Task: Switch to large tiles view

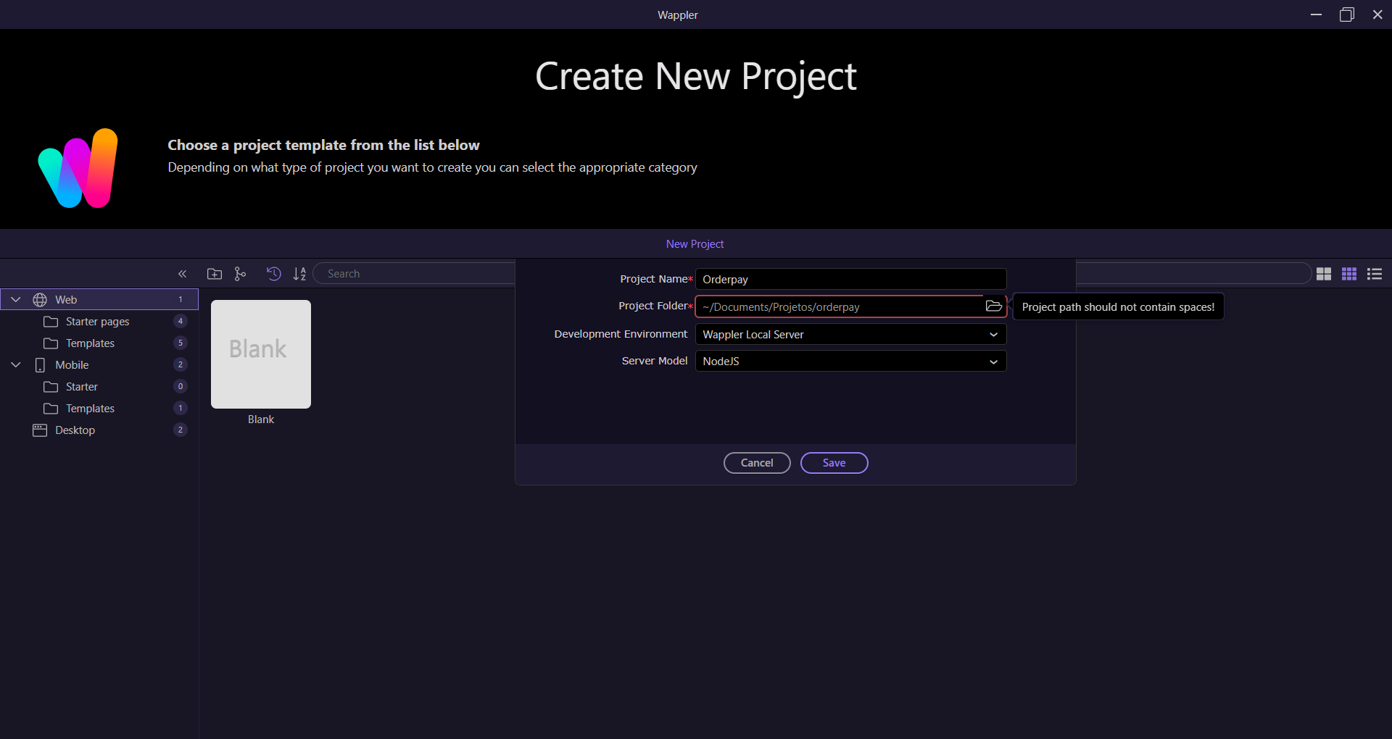Action: click(x=1323, y=274)
